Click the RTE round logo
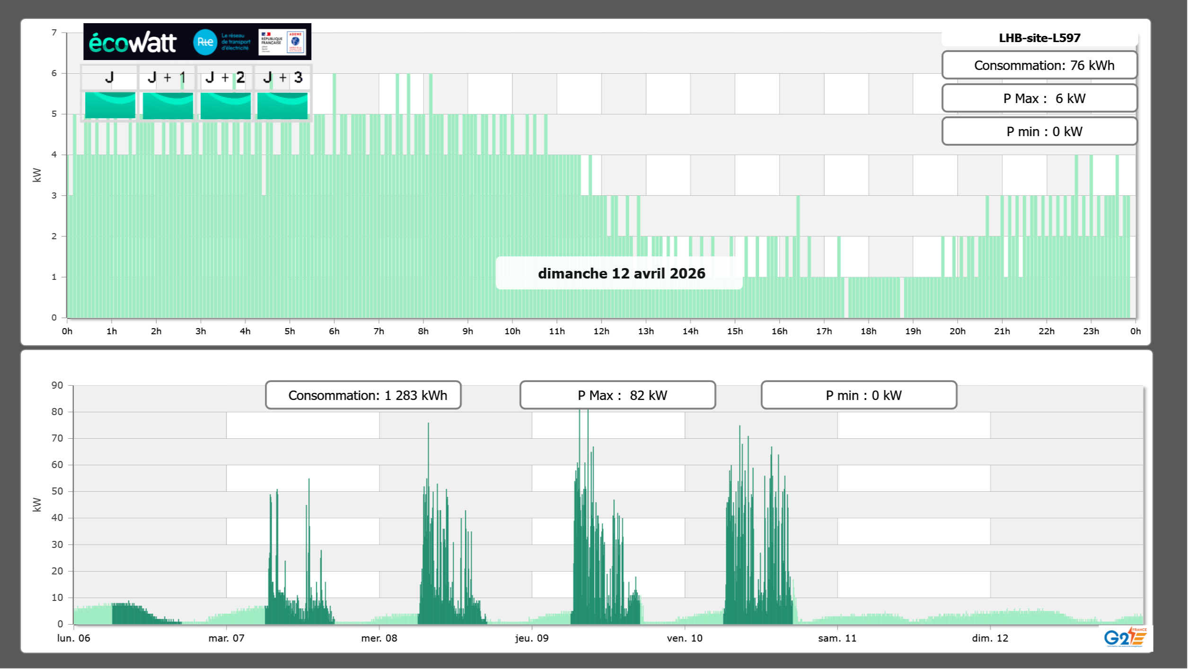Screen dimensions: 1188x669 (205, 42)
